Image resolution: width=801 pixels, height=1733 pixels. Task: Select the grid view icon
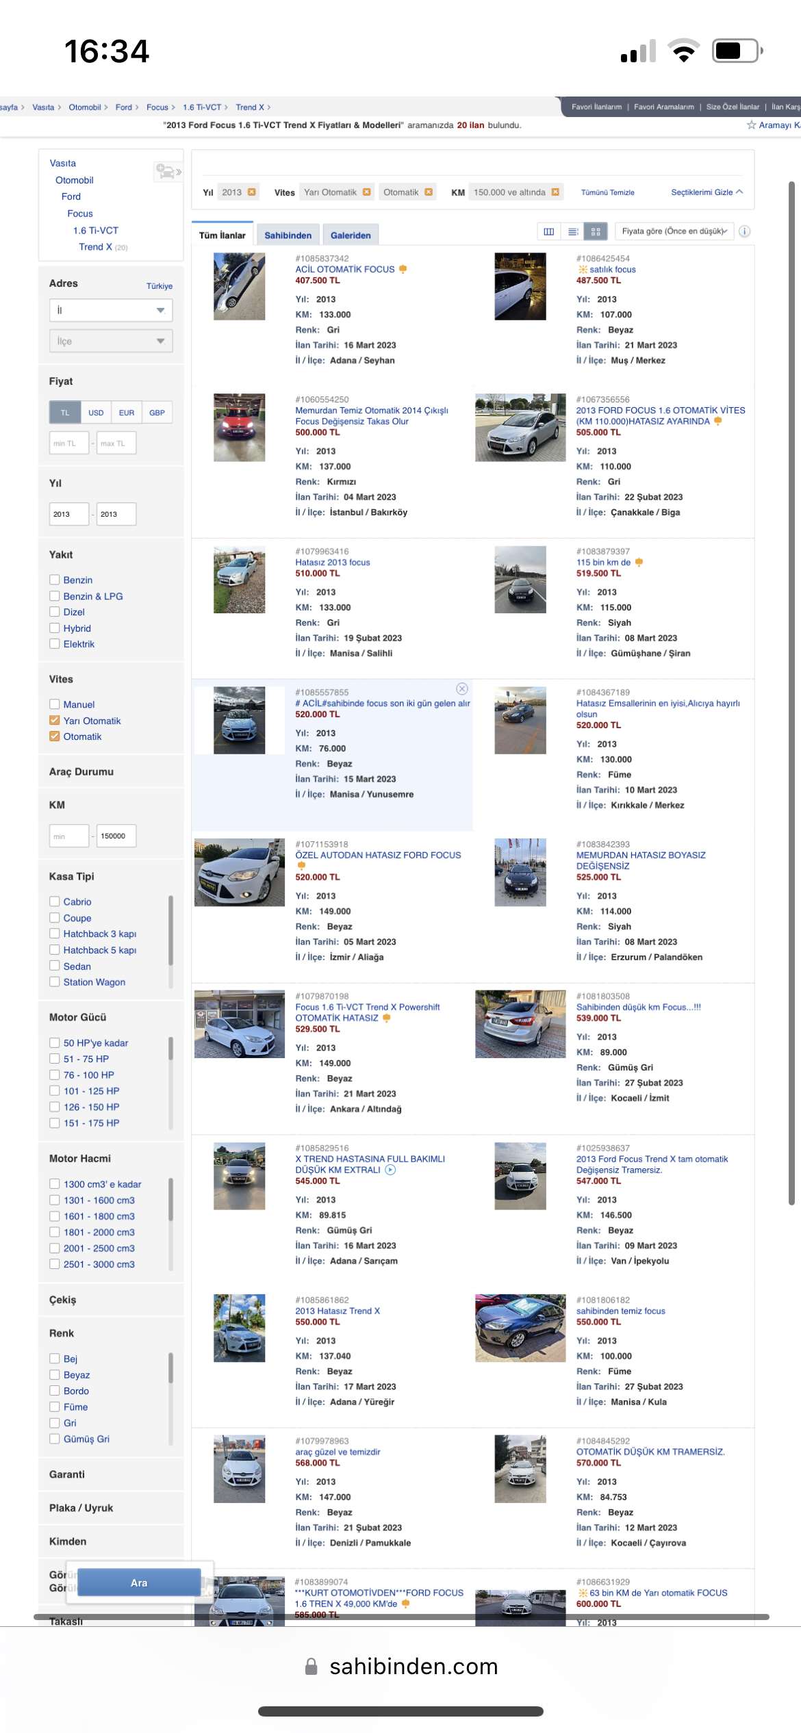(596, 231)
